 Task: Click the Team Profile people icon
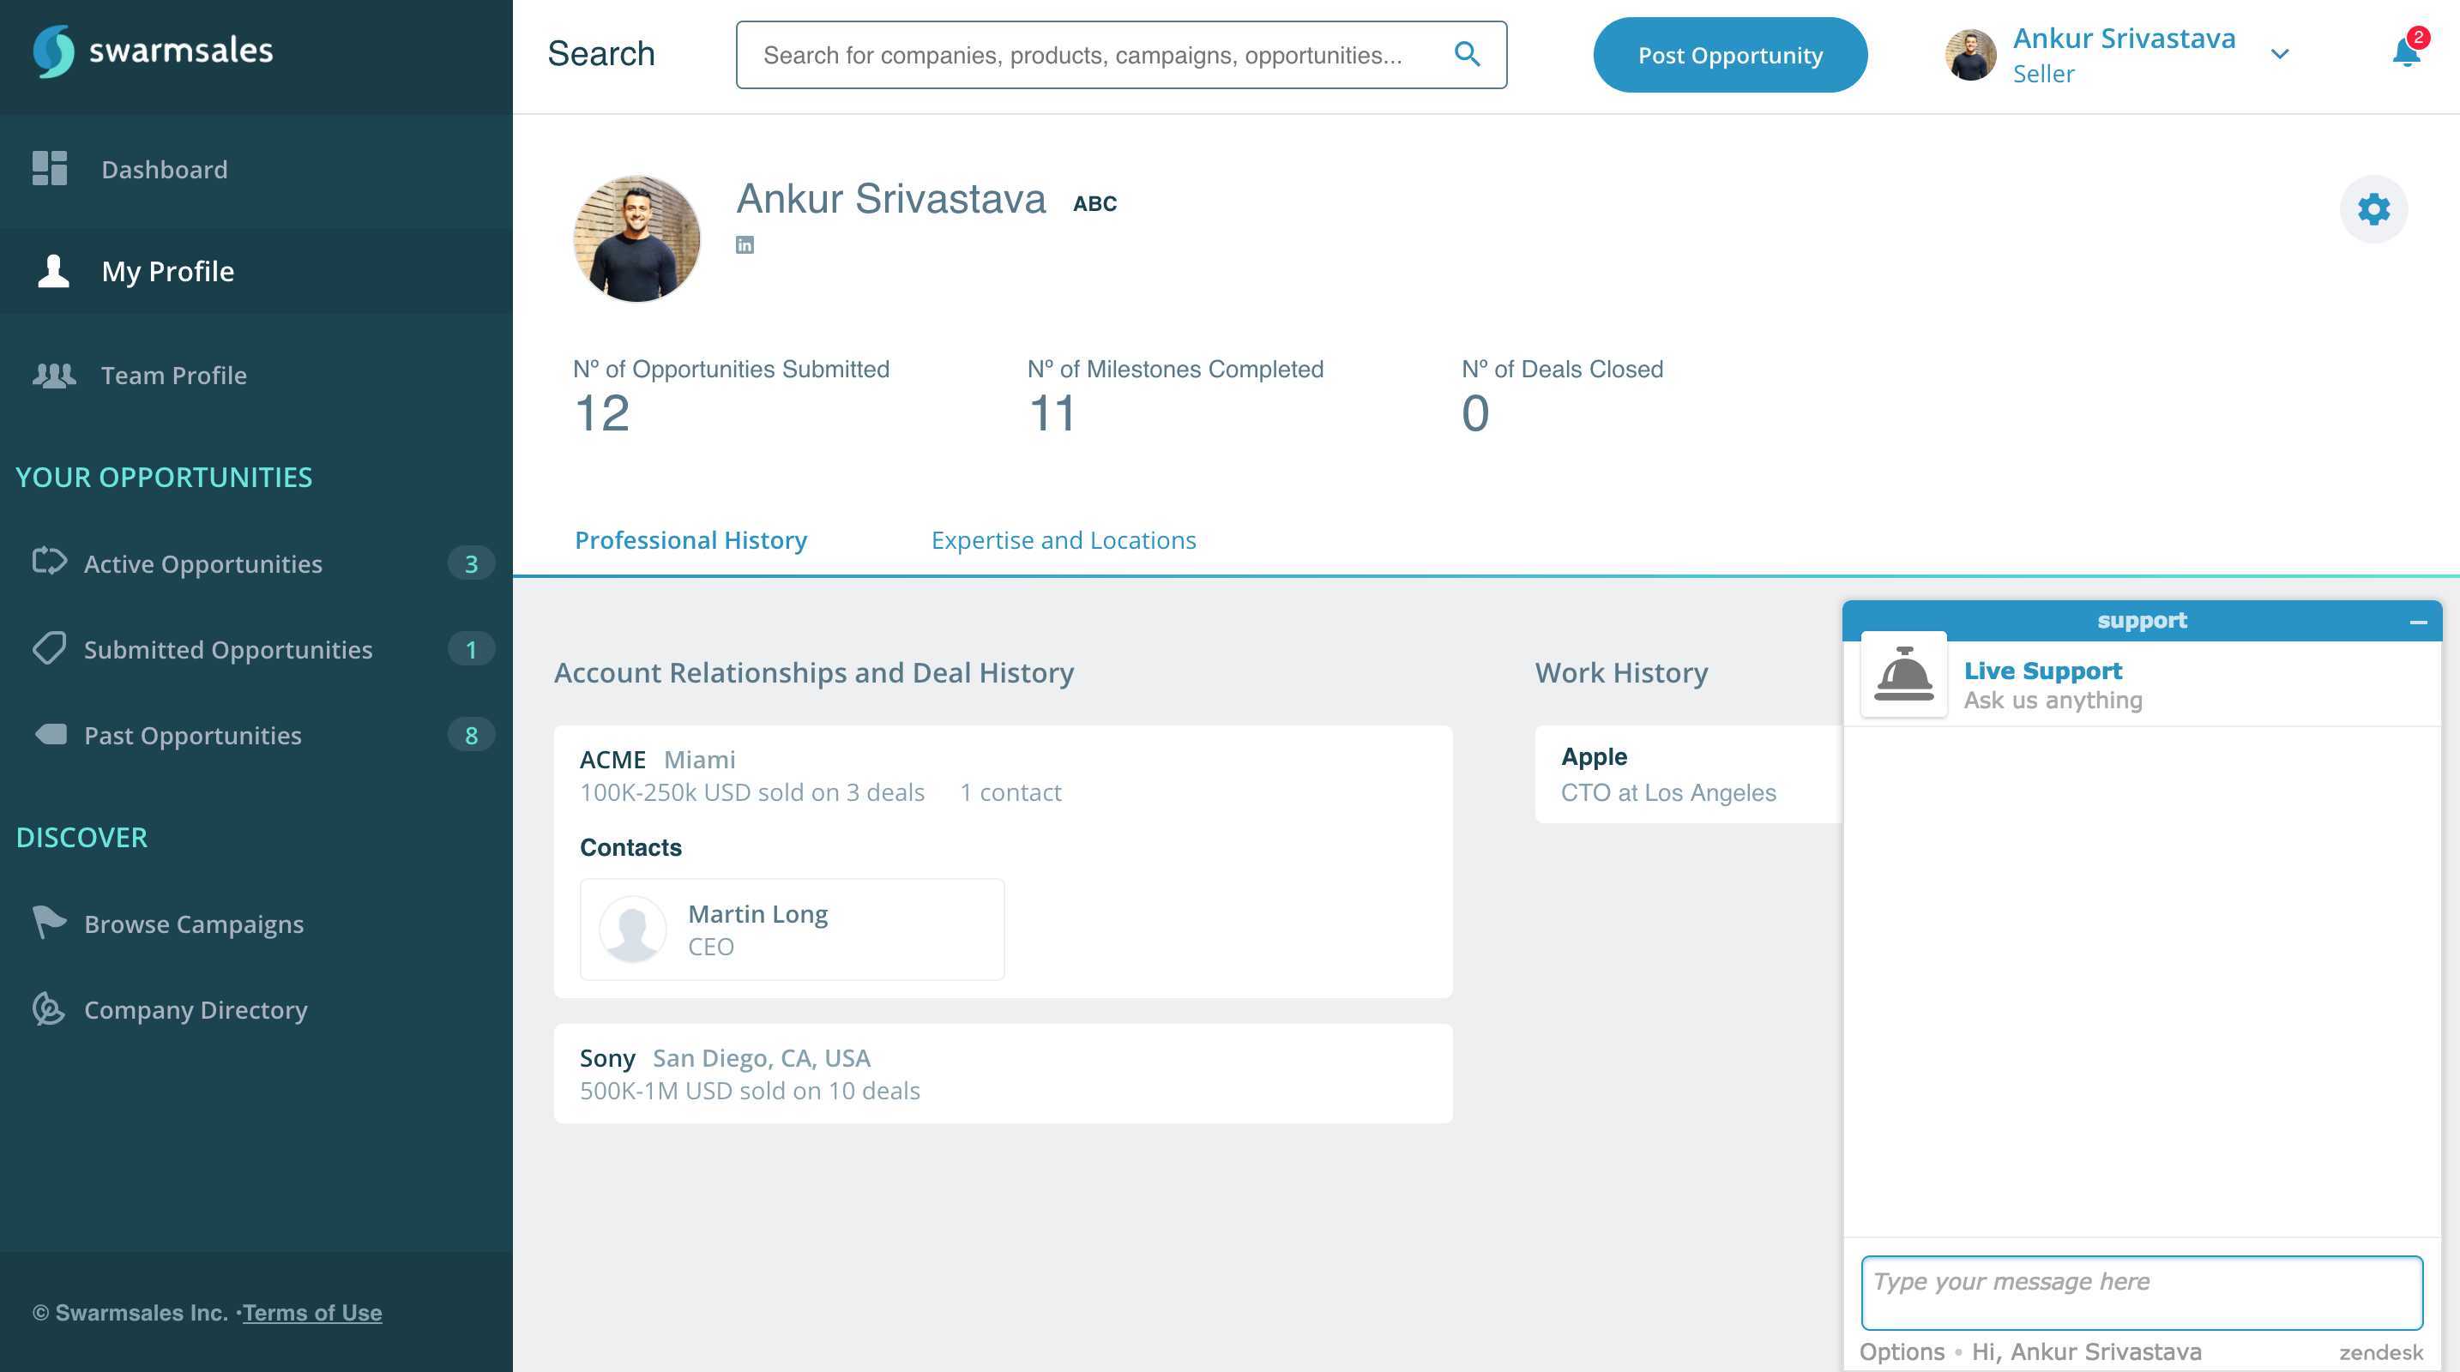tap(53, 376)
